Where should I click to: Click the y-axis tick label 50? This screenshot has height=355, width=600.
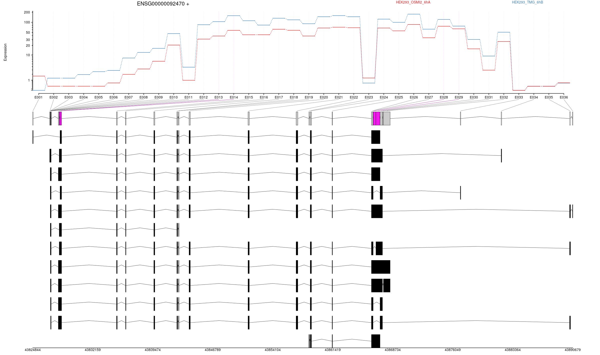coord(28,32)
